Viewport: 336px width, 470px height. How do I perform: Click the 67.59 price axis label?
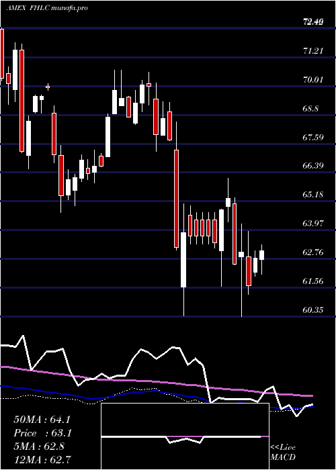point(313,138)
